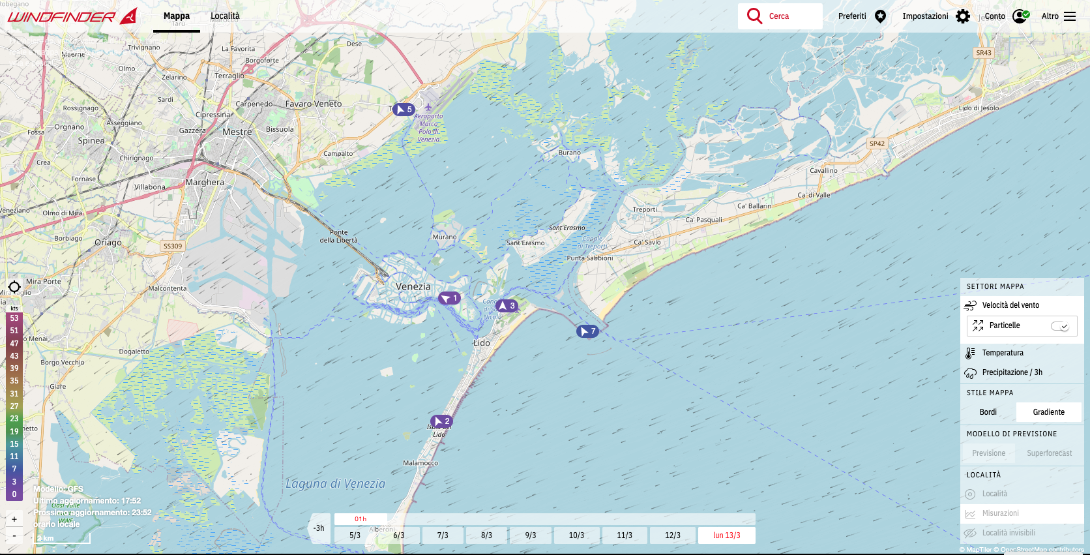Click the Lido di Jesolo label
This screenshot has height=555, width=1090.
[x=979, y=108]
